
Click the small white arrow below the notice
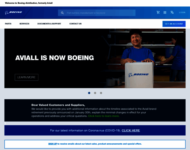click(x=5, y=123)
